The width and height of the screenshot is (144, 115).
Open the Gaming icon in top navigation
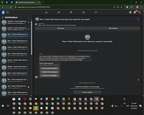tap(96, 12)
